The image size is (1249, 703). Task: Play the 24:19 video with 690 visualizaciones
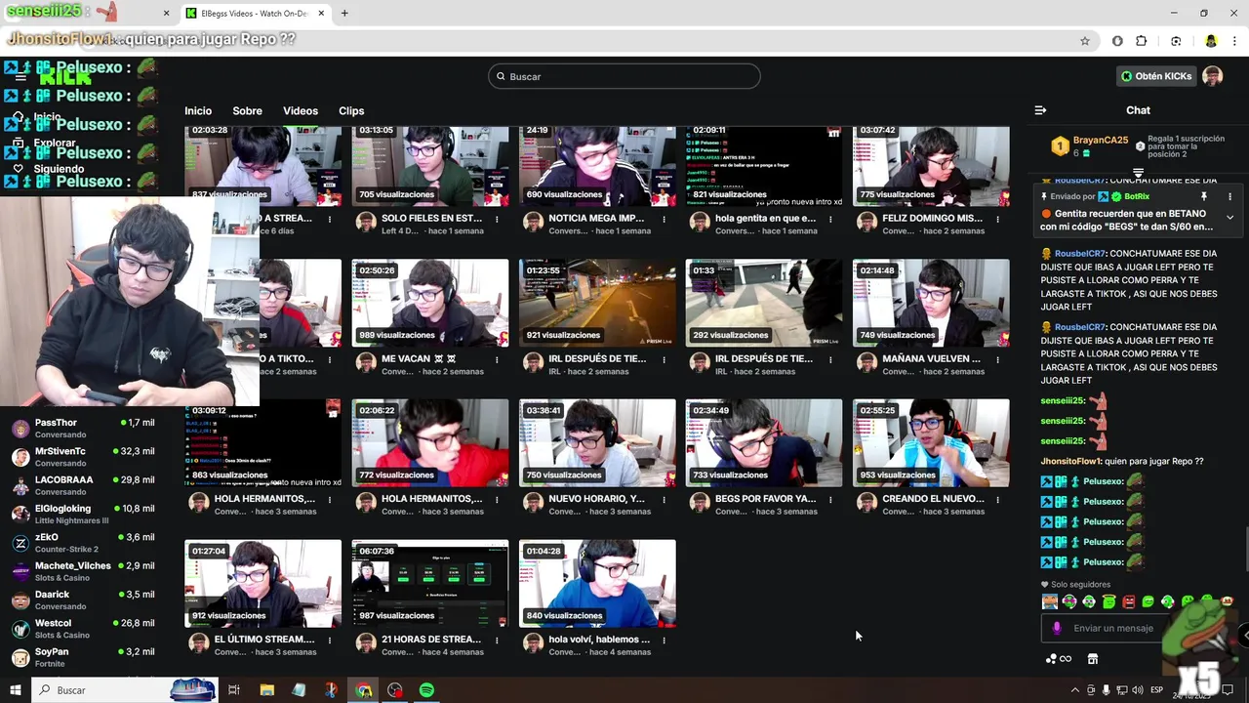597,164
